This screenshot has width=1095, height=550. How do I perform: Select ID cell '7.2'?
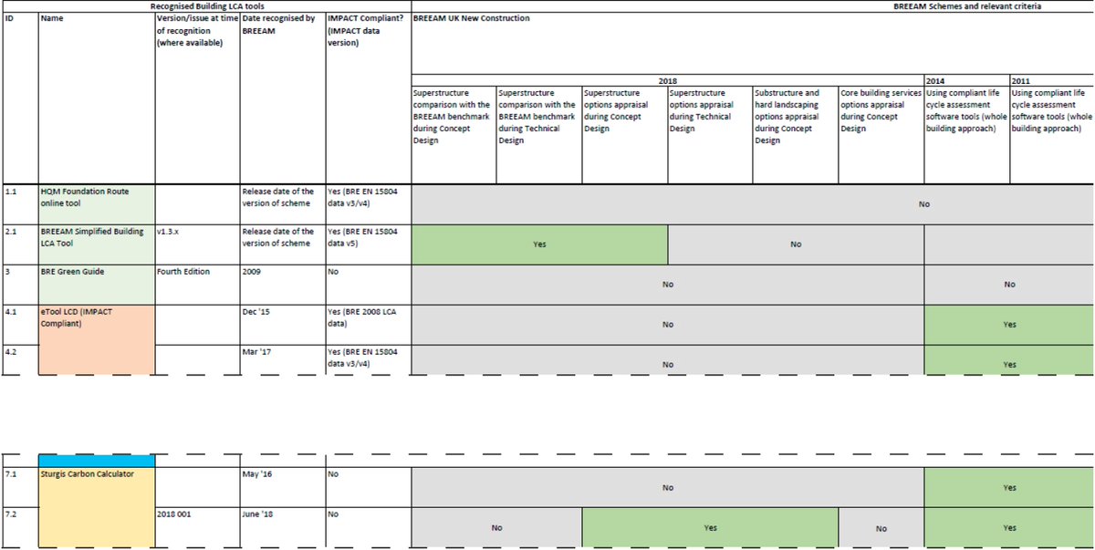pyautogui.click(x=19, y=526)
